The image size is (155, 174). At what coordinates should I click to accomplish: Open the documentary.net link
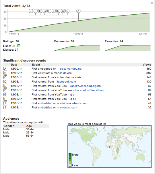pos(71,69)
